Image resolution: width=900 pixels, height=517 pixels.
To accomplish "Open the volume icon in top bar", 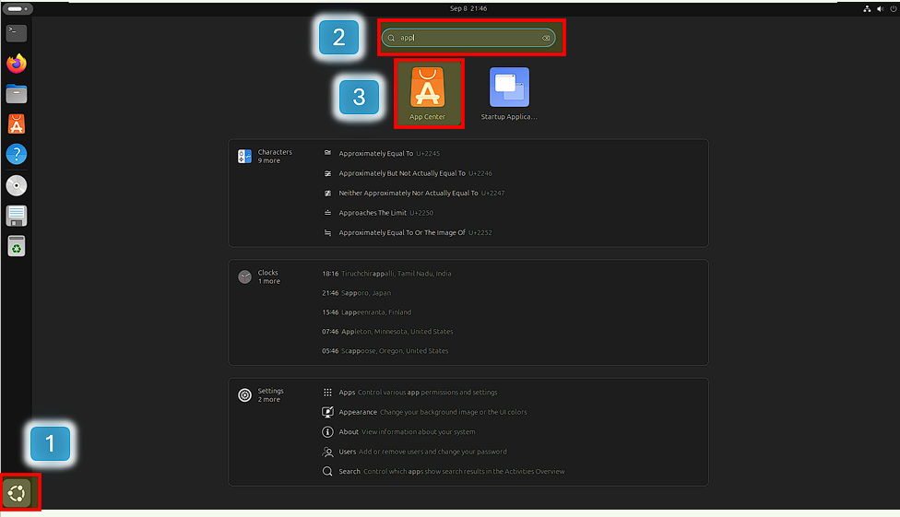I will [880, 8].
